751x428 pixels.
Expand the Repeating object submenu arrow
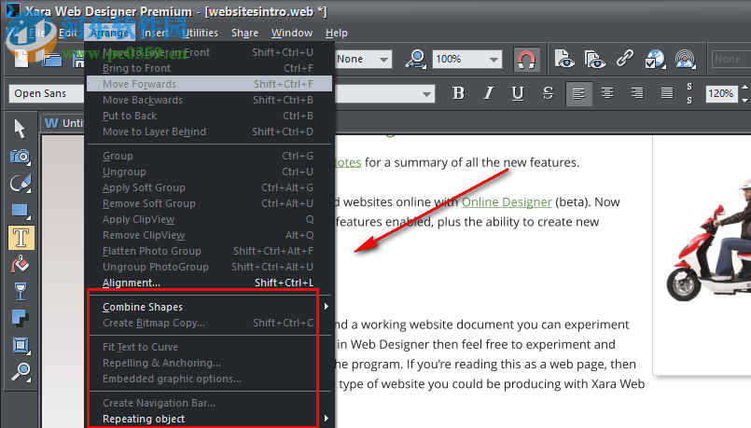(327, 419)
